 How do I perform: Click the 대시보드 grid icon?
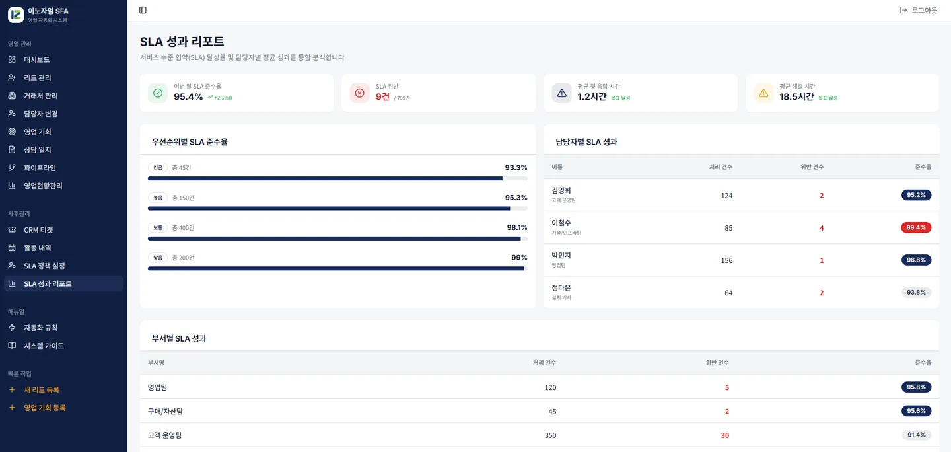click(12, 59)
